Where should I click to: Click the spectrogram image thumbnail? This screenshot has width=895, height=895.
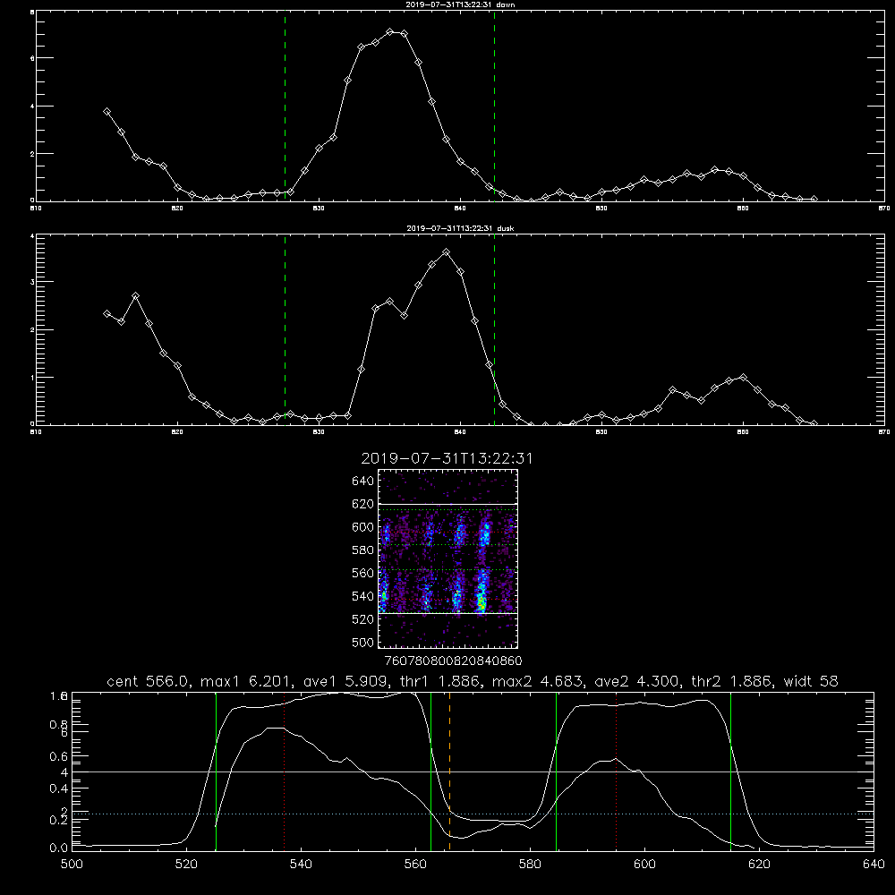pyautogui.click(x=447, y=558)
